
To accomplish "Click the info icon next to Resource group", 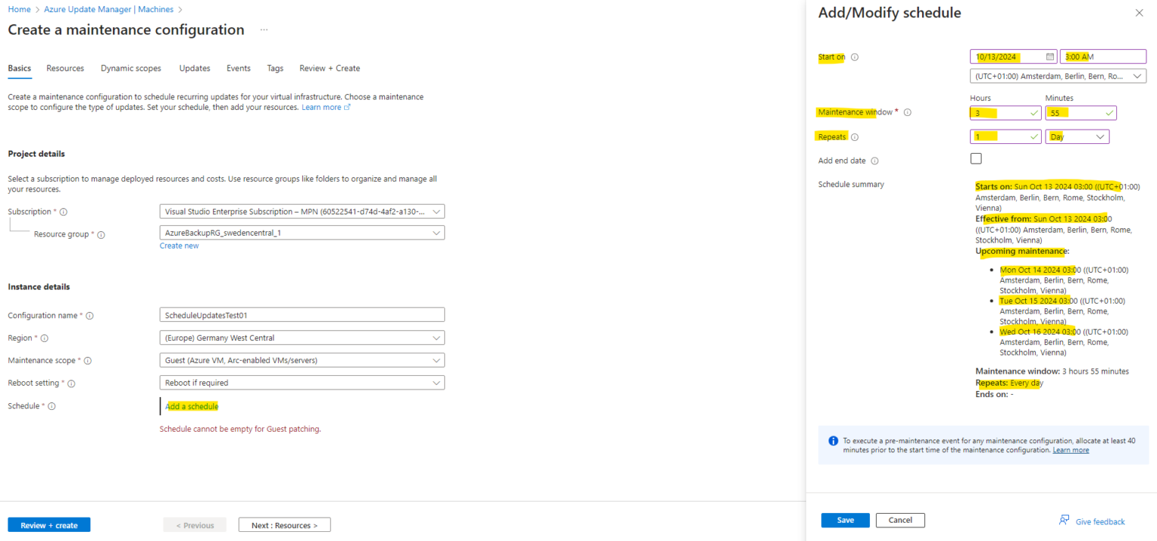I will [x=101, y=235].
